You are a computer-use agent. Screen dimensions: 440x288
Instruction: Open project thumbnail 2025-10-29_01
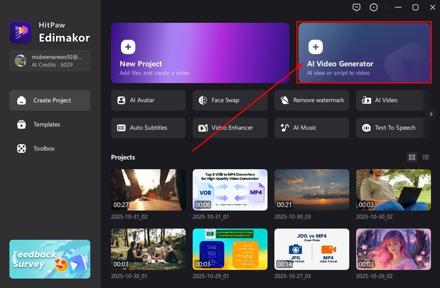pyautogui.click(x=230, y=249)
